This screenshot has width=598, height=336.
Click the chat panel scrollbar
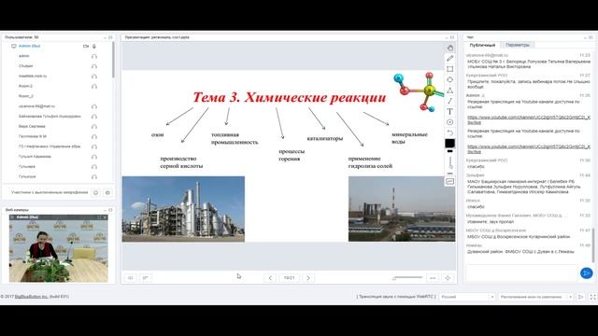(593, 245)
